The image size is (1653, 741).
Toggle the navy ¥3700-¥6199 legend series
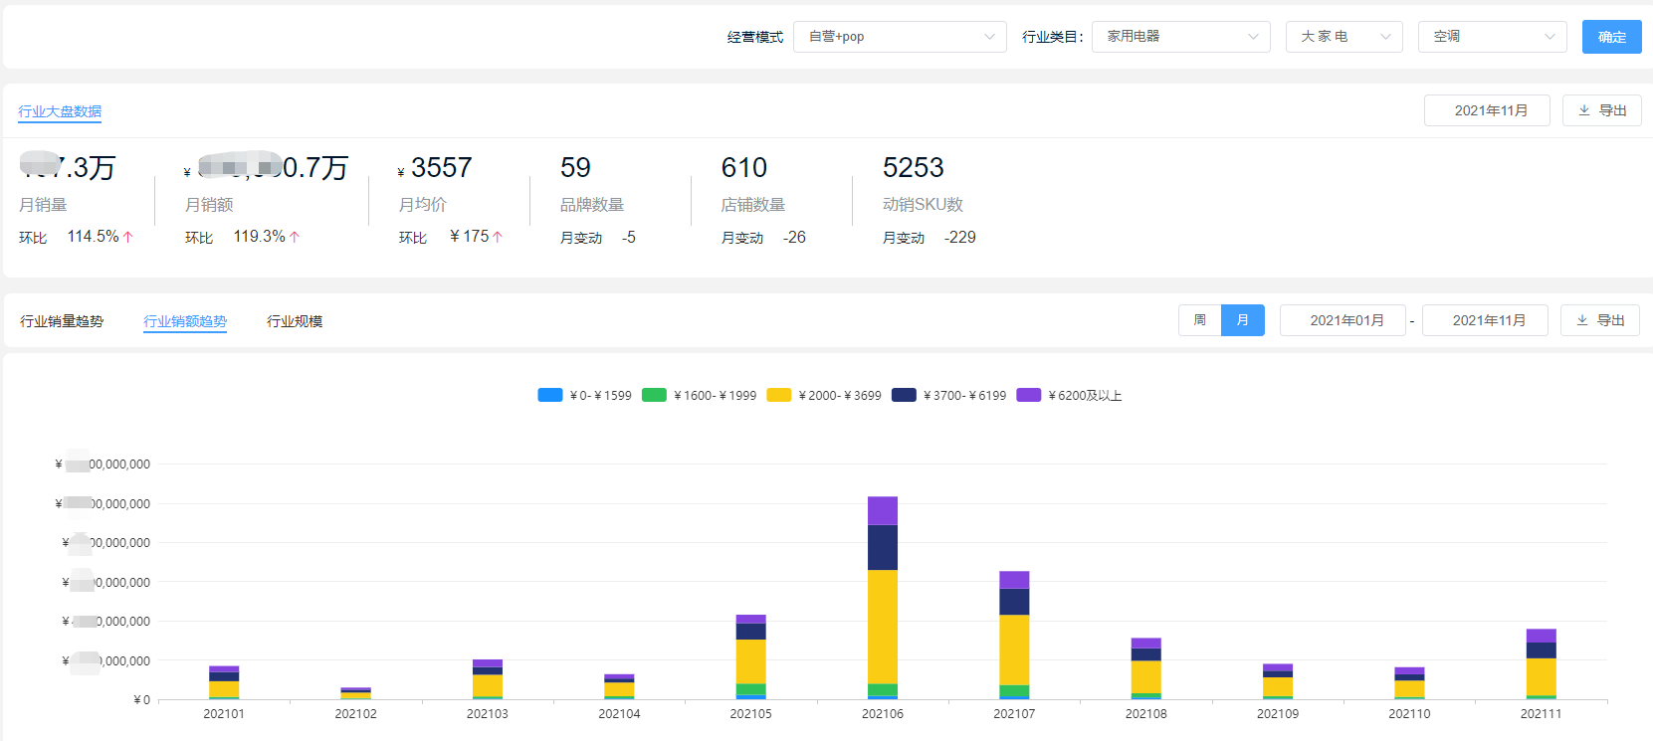pos(904,395)
